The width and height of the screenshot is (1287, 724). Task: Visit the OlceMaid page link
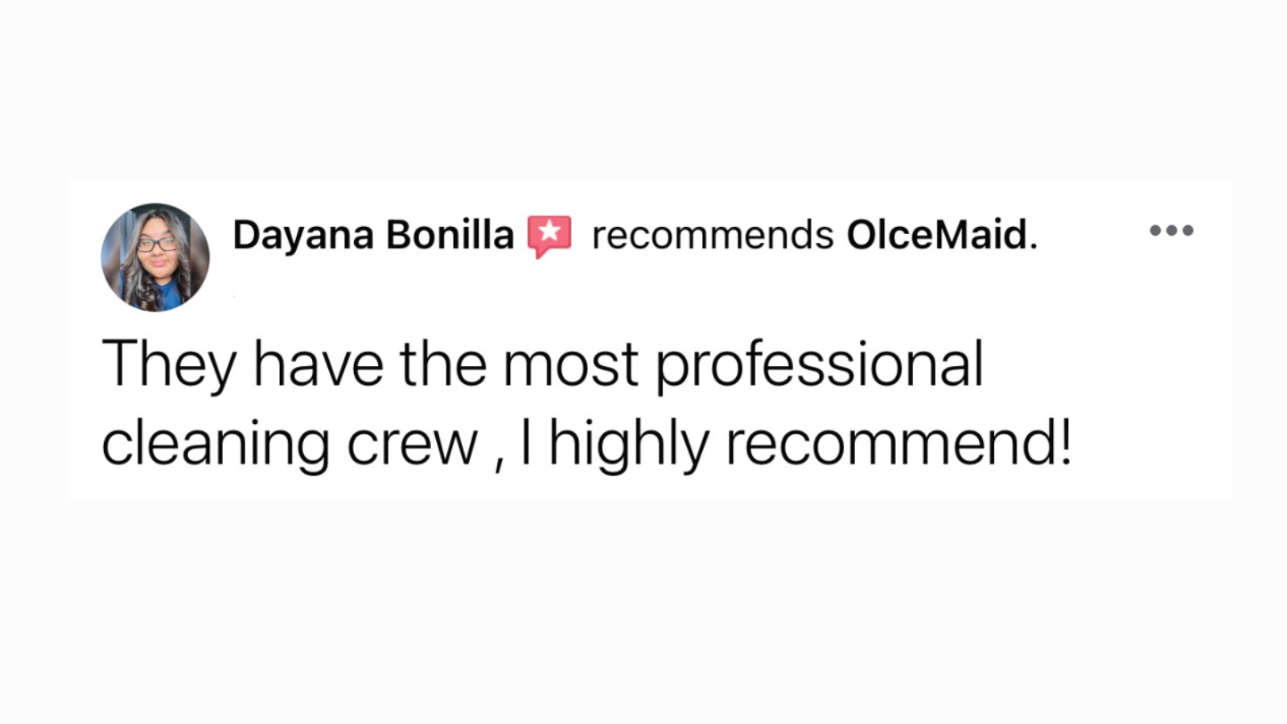936,236
